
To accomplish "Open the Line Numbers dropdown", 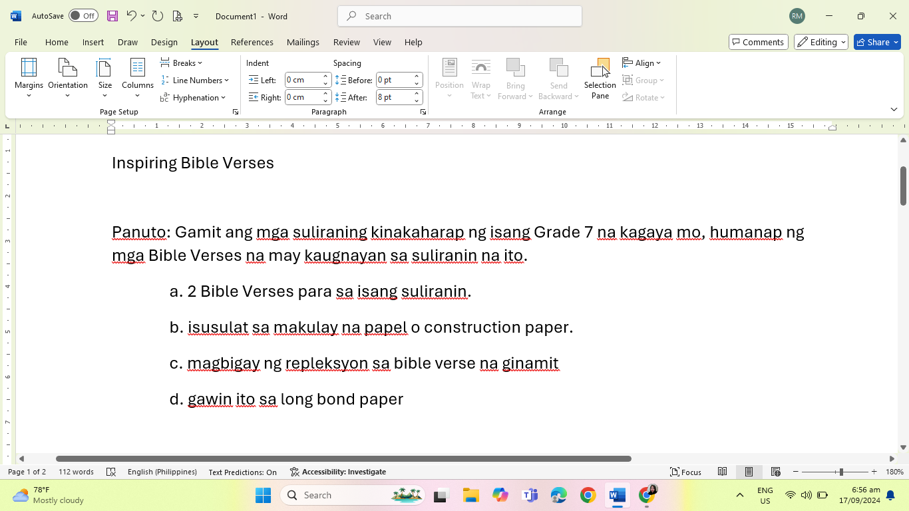I will (x=195, y=81).
